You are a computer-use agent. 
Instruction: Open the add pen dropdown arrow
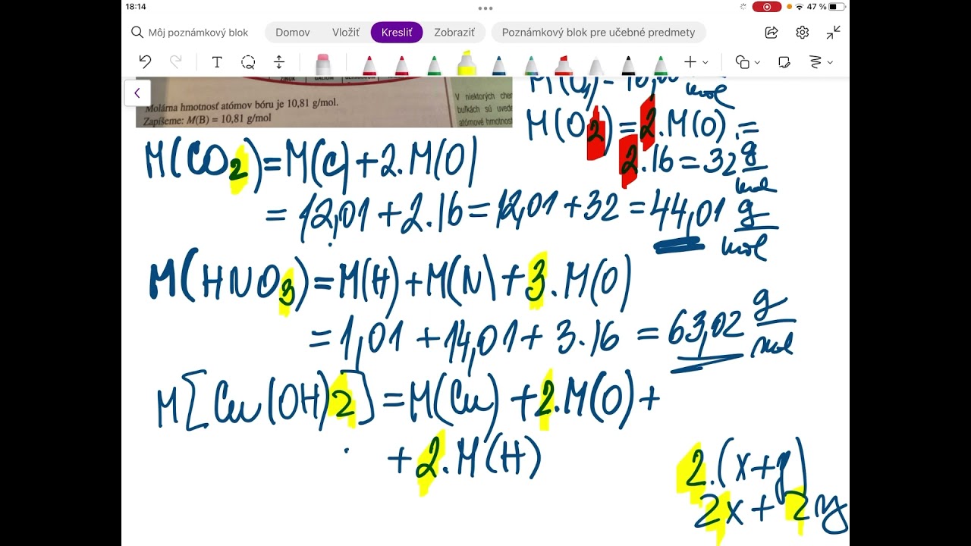(705, 63)
